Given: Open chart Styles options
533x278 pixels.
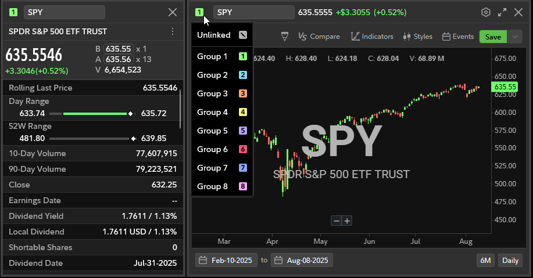Looking at the screenshot, I should [x=417, y=37].
